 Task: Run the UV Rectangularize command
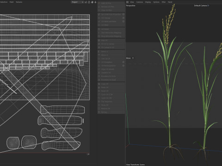pyautogui.click(x=110, y=65)
